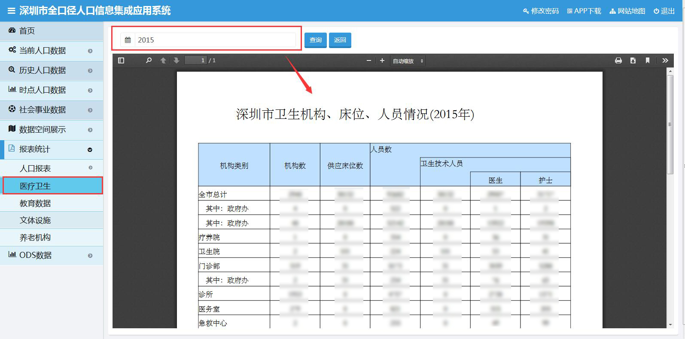Open 时点人口数据 menu
The width and height of the screenshot is (685, 339).
(52, 90)
